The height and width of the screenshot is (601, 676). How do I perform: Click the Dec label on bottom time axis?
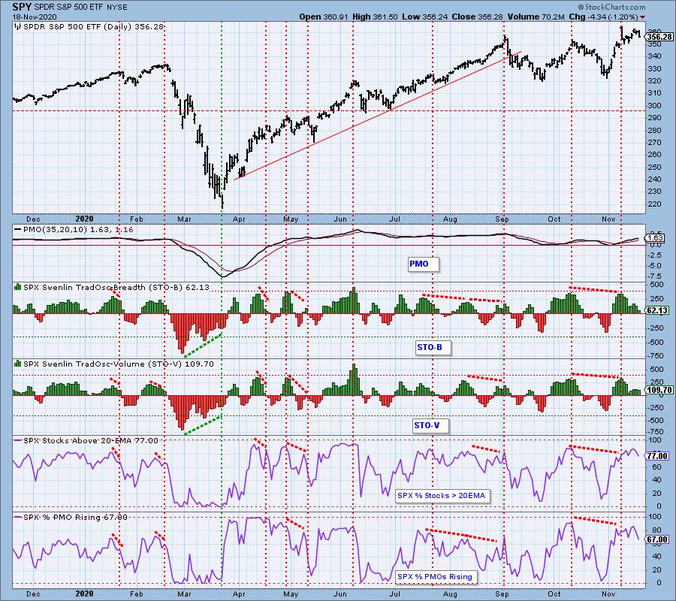click(x=33, y=593)
